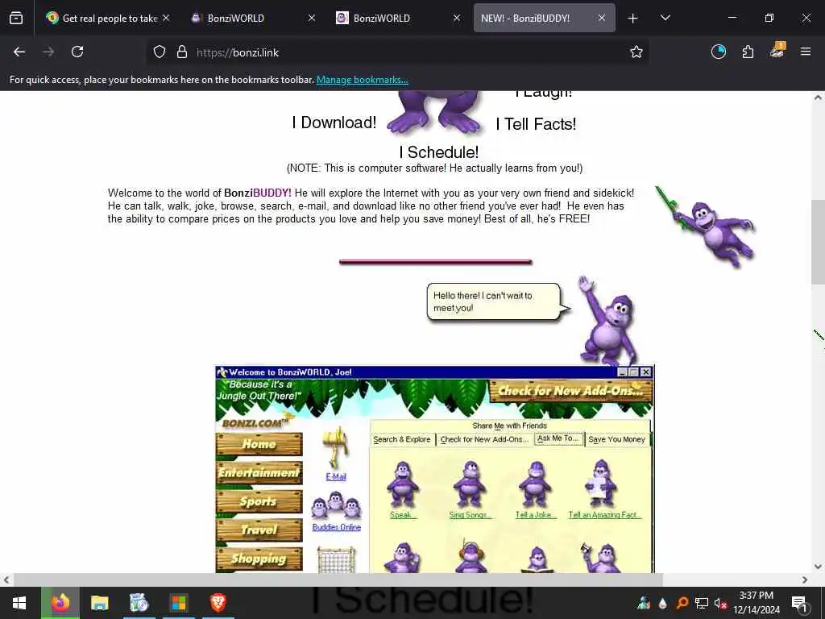Image resolution: width=825 pixels, height=619 pixels.
Task: Open the Sports wooden sign
Action: pyautogui.click(x=259, y=501)
